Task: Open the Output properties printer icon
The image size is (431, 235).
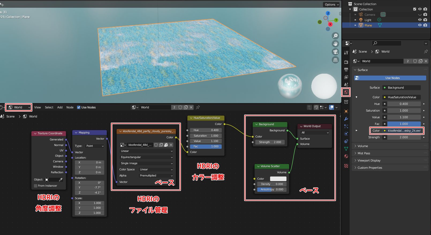Action: click(x=346, y=70)
